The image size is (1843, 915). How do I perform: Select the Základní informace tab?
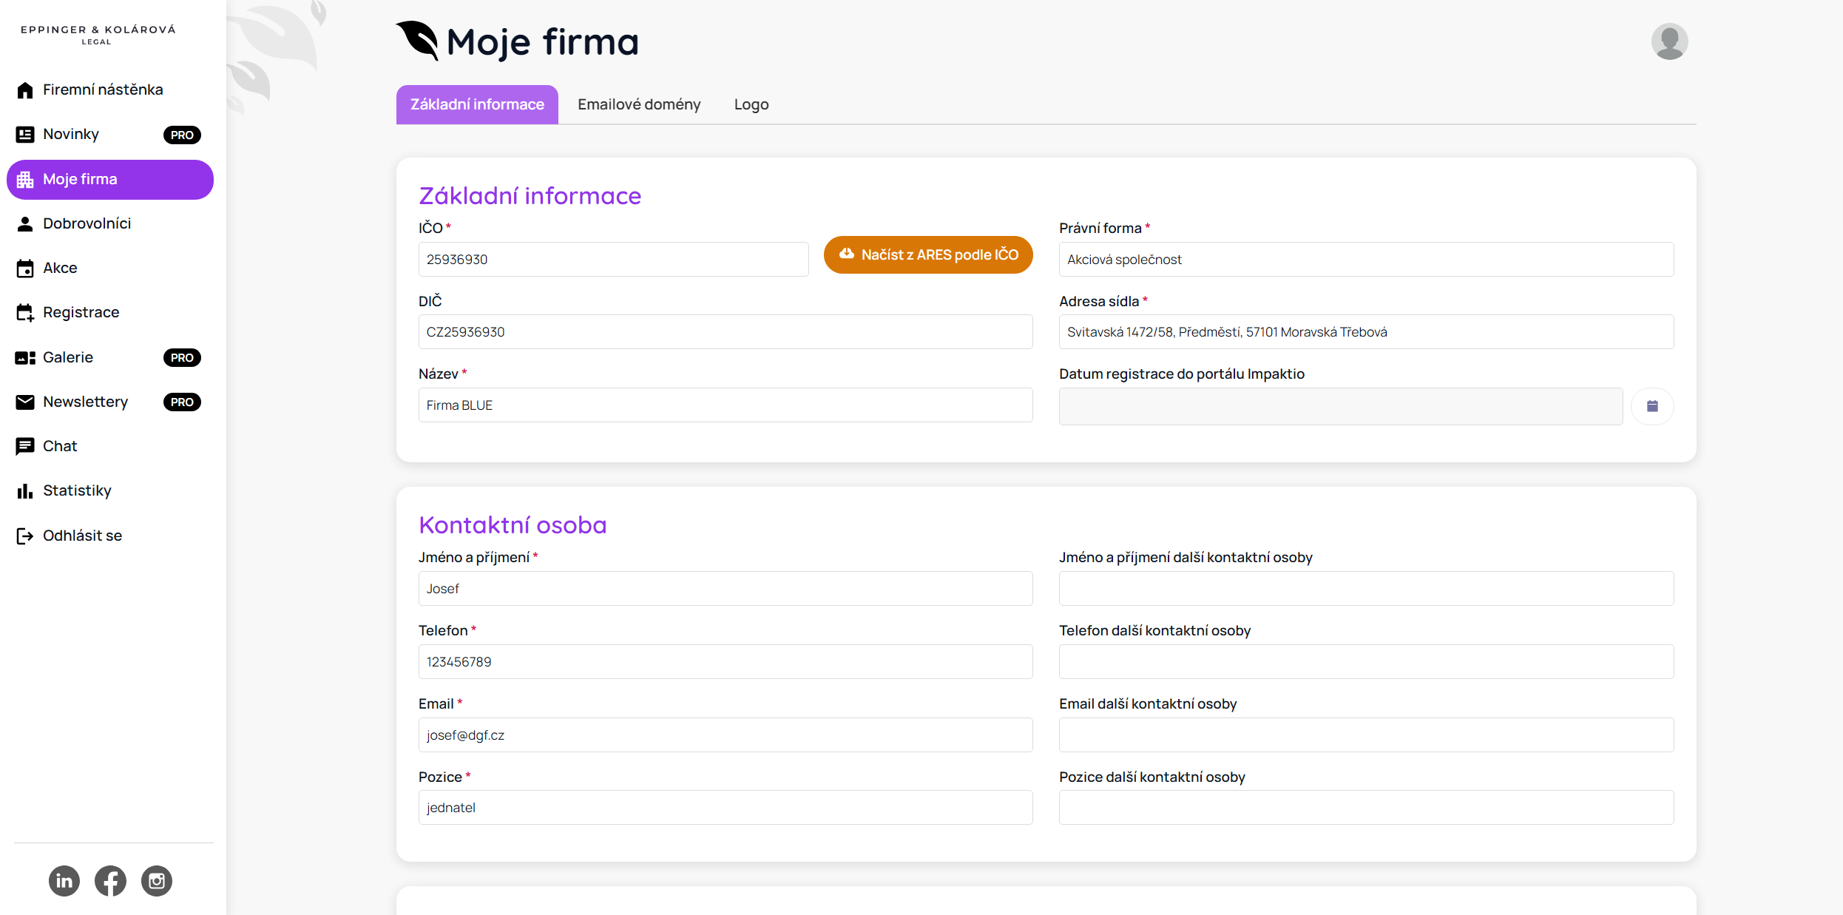click(477, 104)
